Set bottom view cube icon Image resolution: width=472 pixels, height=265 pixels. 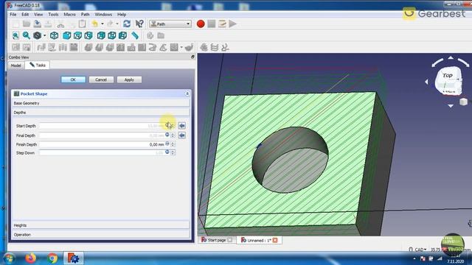112,35
